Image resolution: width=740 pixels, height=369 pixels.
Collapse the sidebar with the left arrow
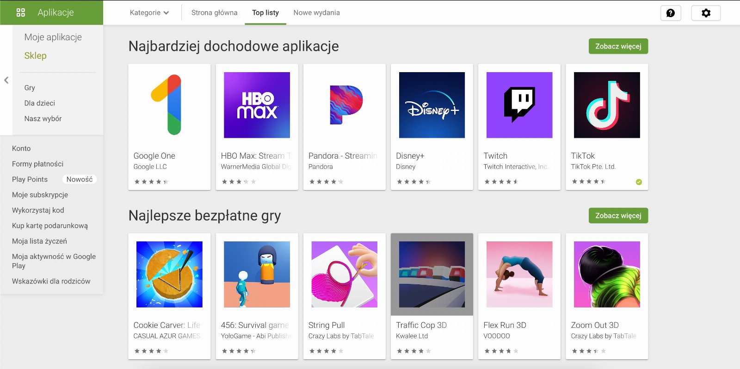coord(6,80)
